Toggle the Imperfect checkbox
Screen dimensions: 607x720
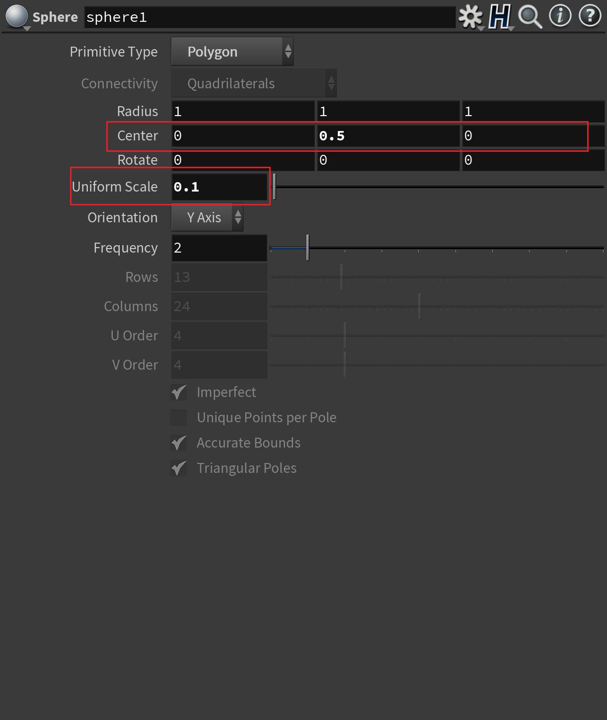(x=179, y=393)
